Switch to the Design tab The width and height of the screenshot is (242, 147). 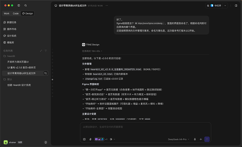coord(27,13)
